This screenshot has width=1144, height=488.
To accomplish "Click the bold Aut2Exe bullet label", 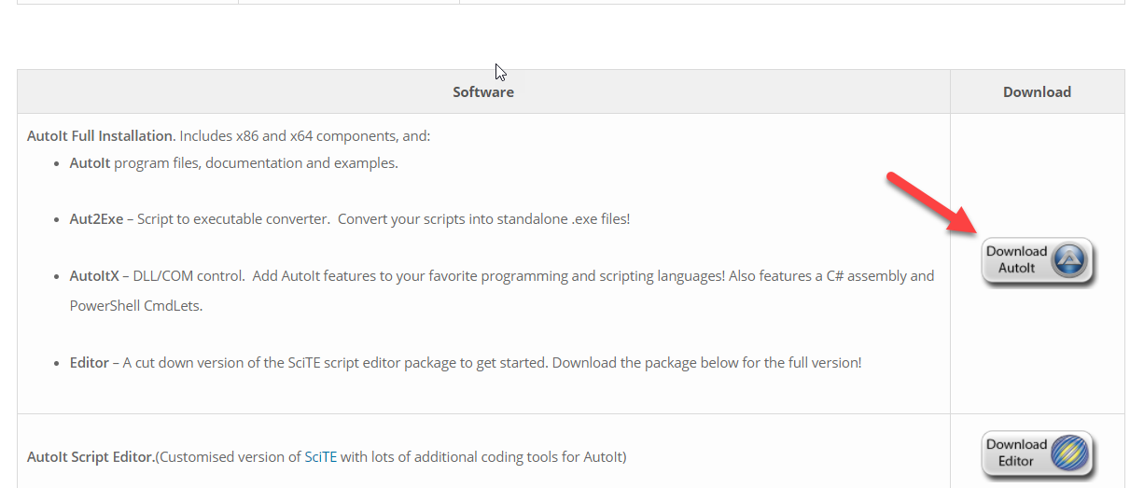I will 97,219.
